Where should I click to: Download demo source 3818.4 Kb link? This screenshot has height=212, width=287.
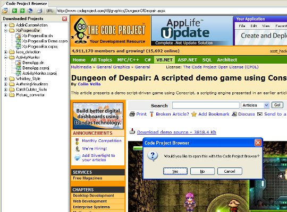pos(176,132)
